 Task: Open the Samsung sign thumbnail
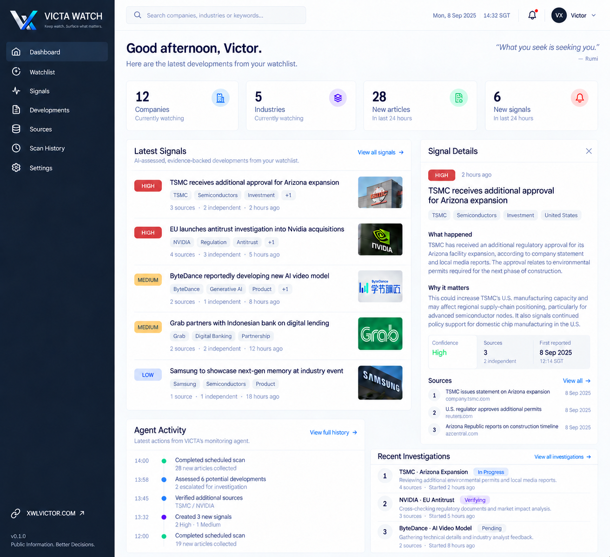(x=380, y=383)
